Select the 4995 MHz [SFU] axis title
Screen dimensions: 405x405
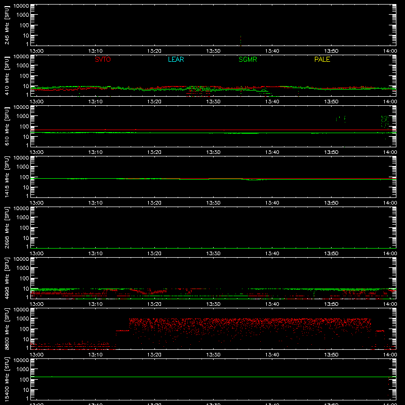point(7,278)
